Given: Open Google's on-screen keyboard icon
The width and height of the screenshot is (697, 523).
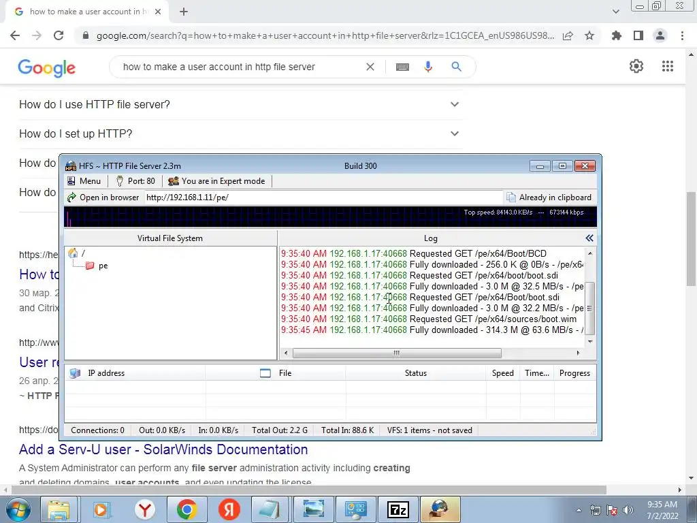Looking at the screenshot, I should point(402,67).
